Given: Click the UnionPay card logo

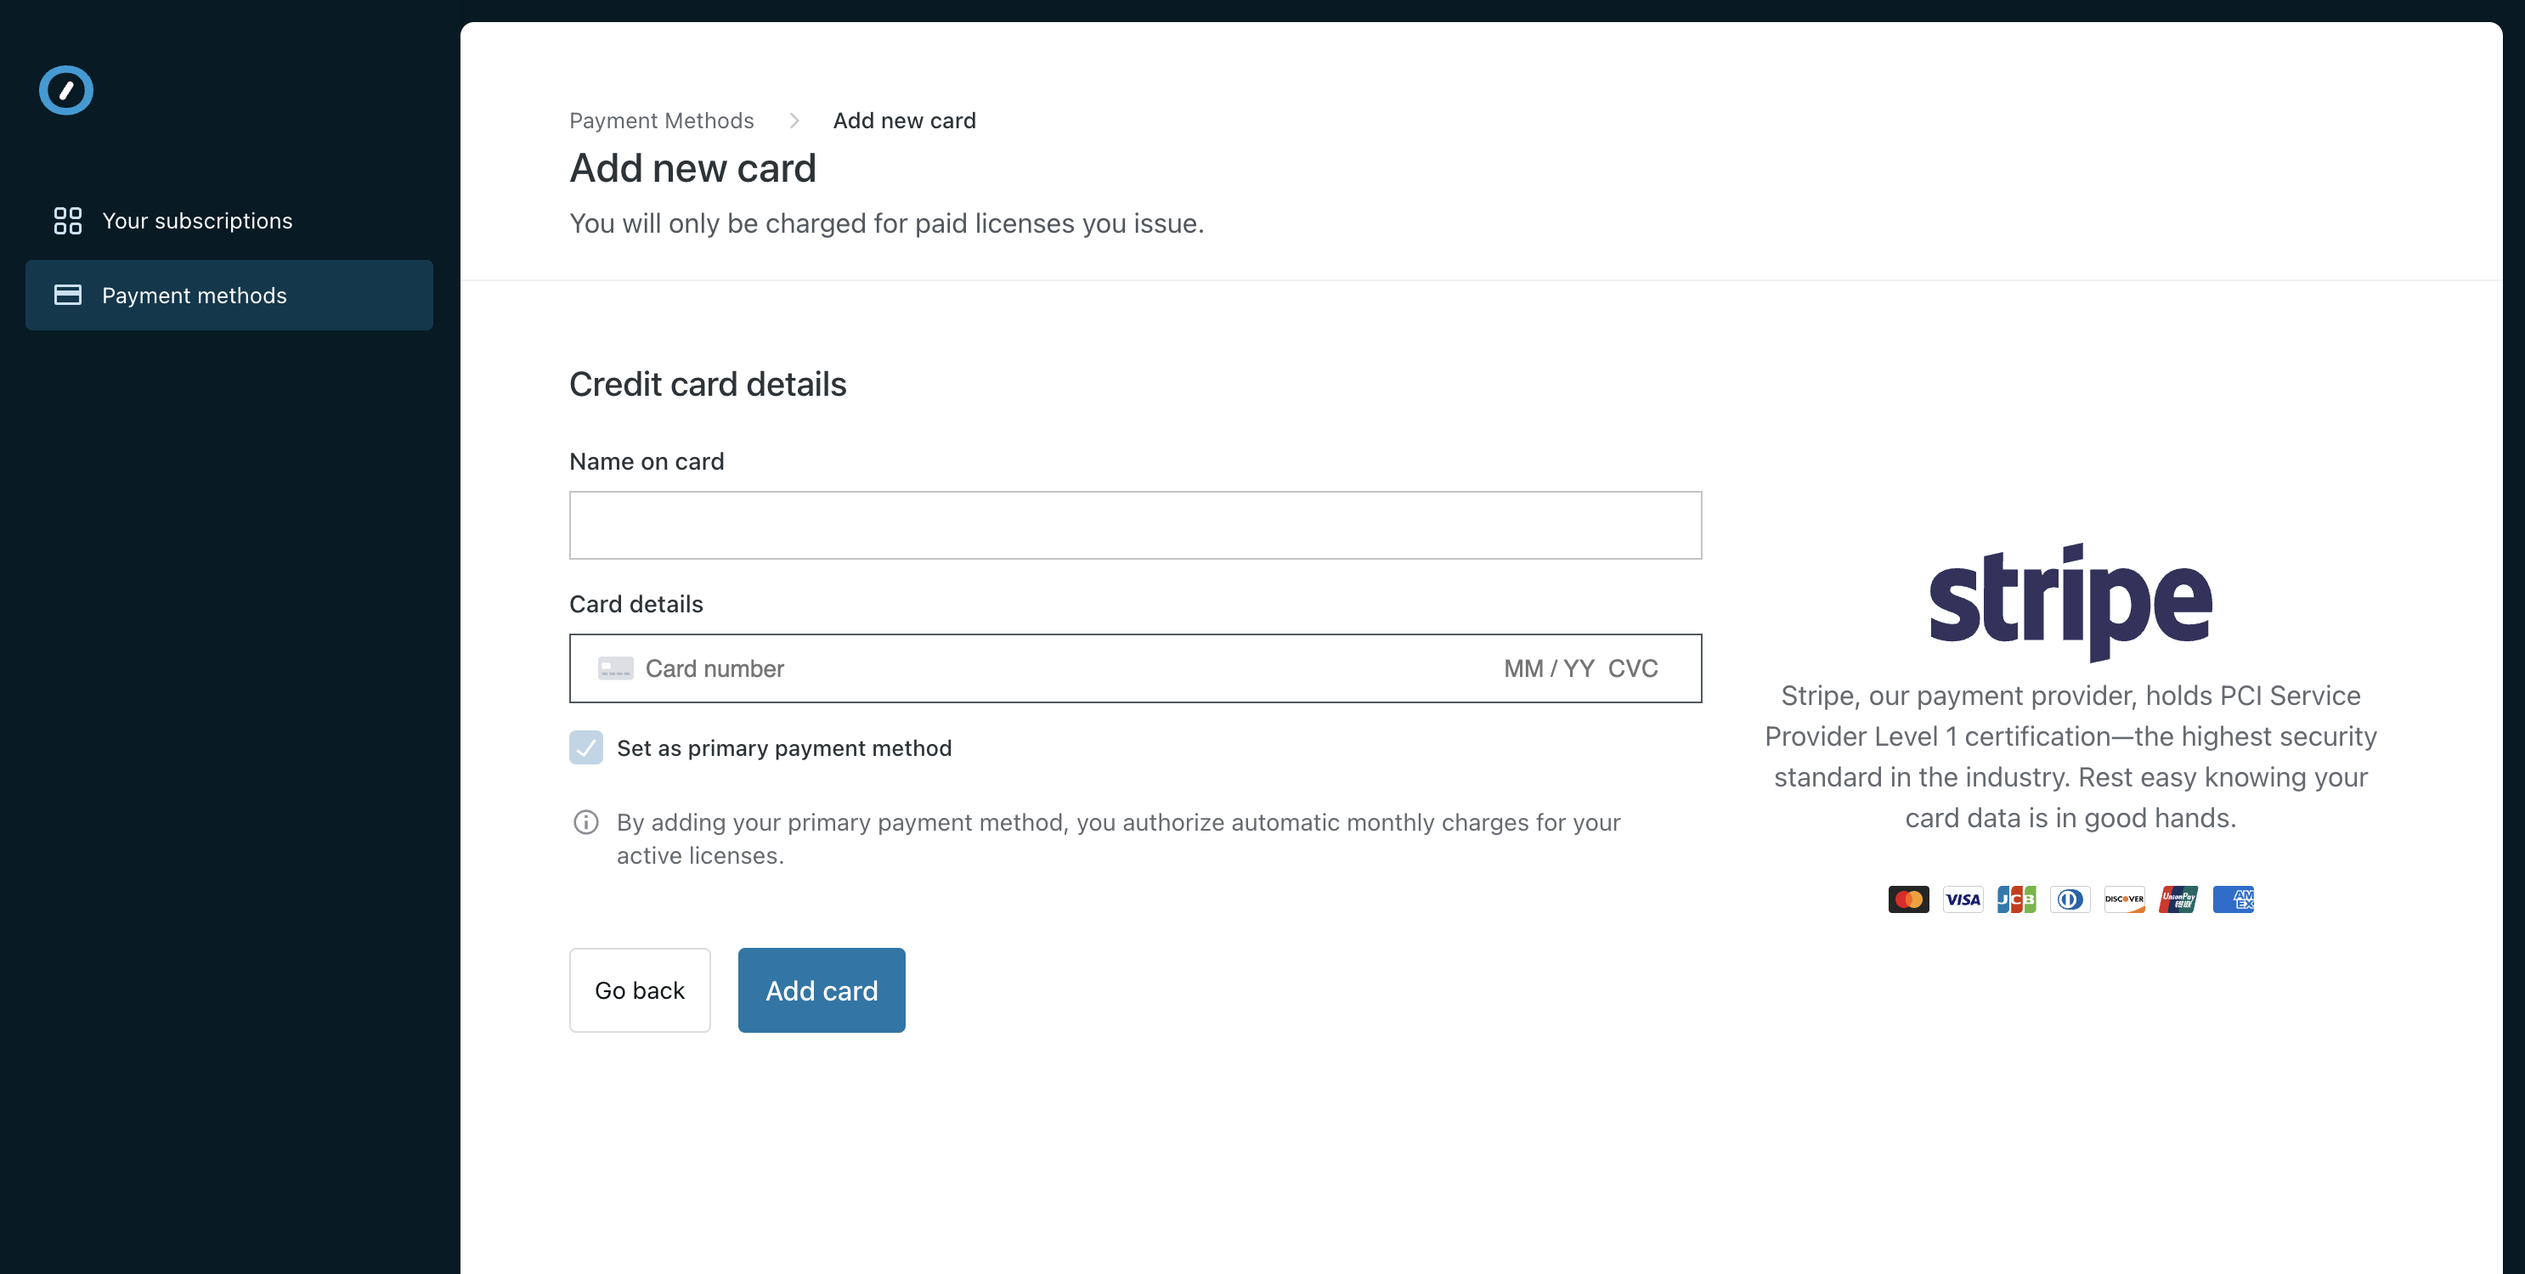Looking at the screenshot, I should point(2178,899).
